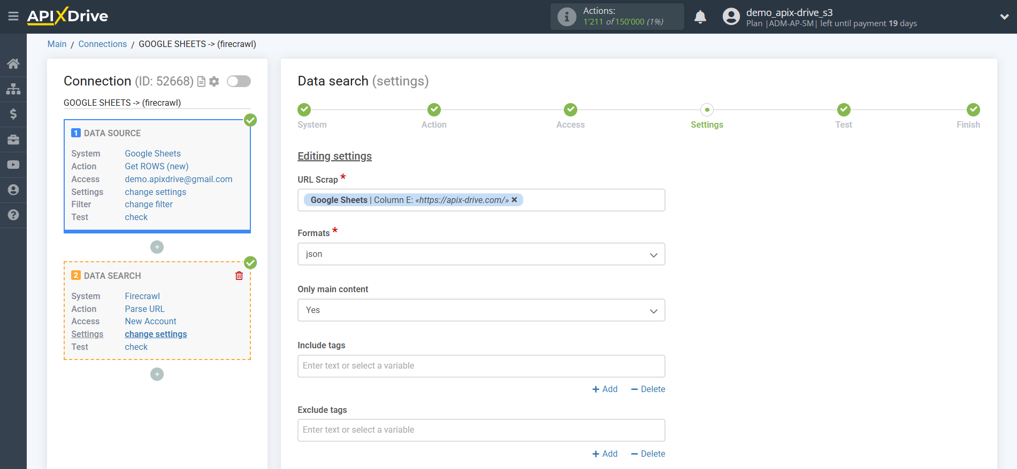The height and width of the screenshot is (469, 1017).
Task: Open the notifications bell
Action: click(700, 17)
